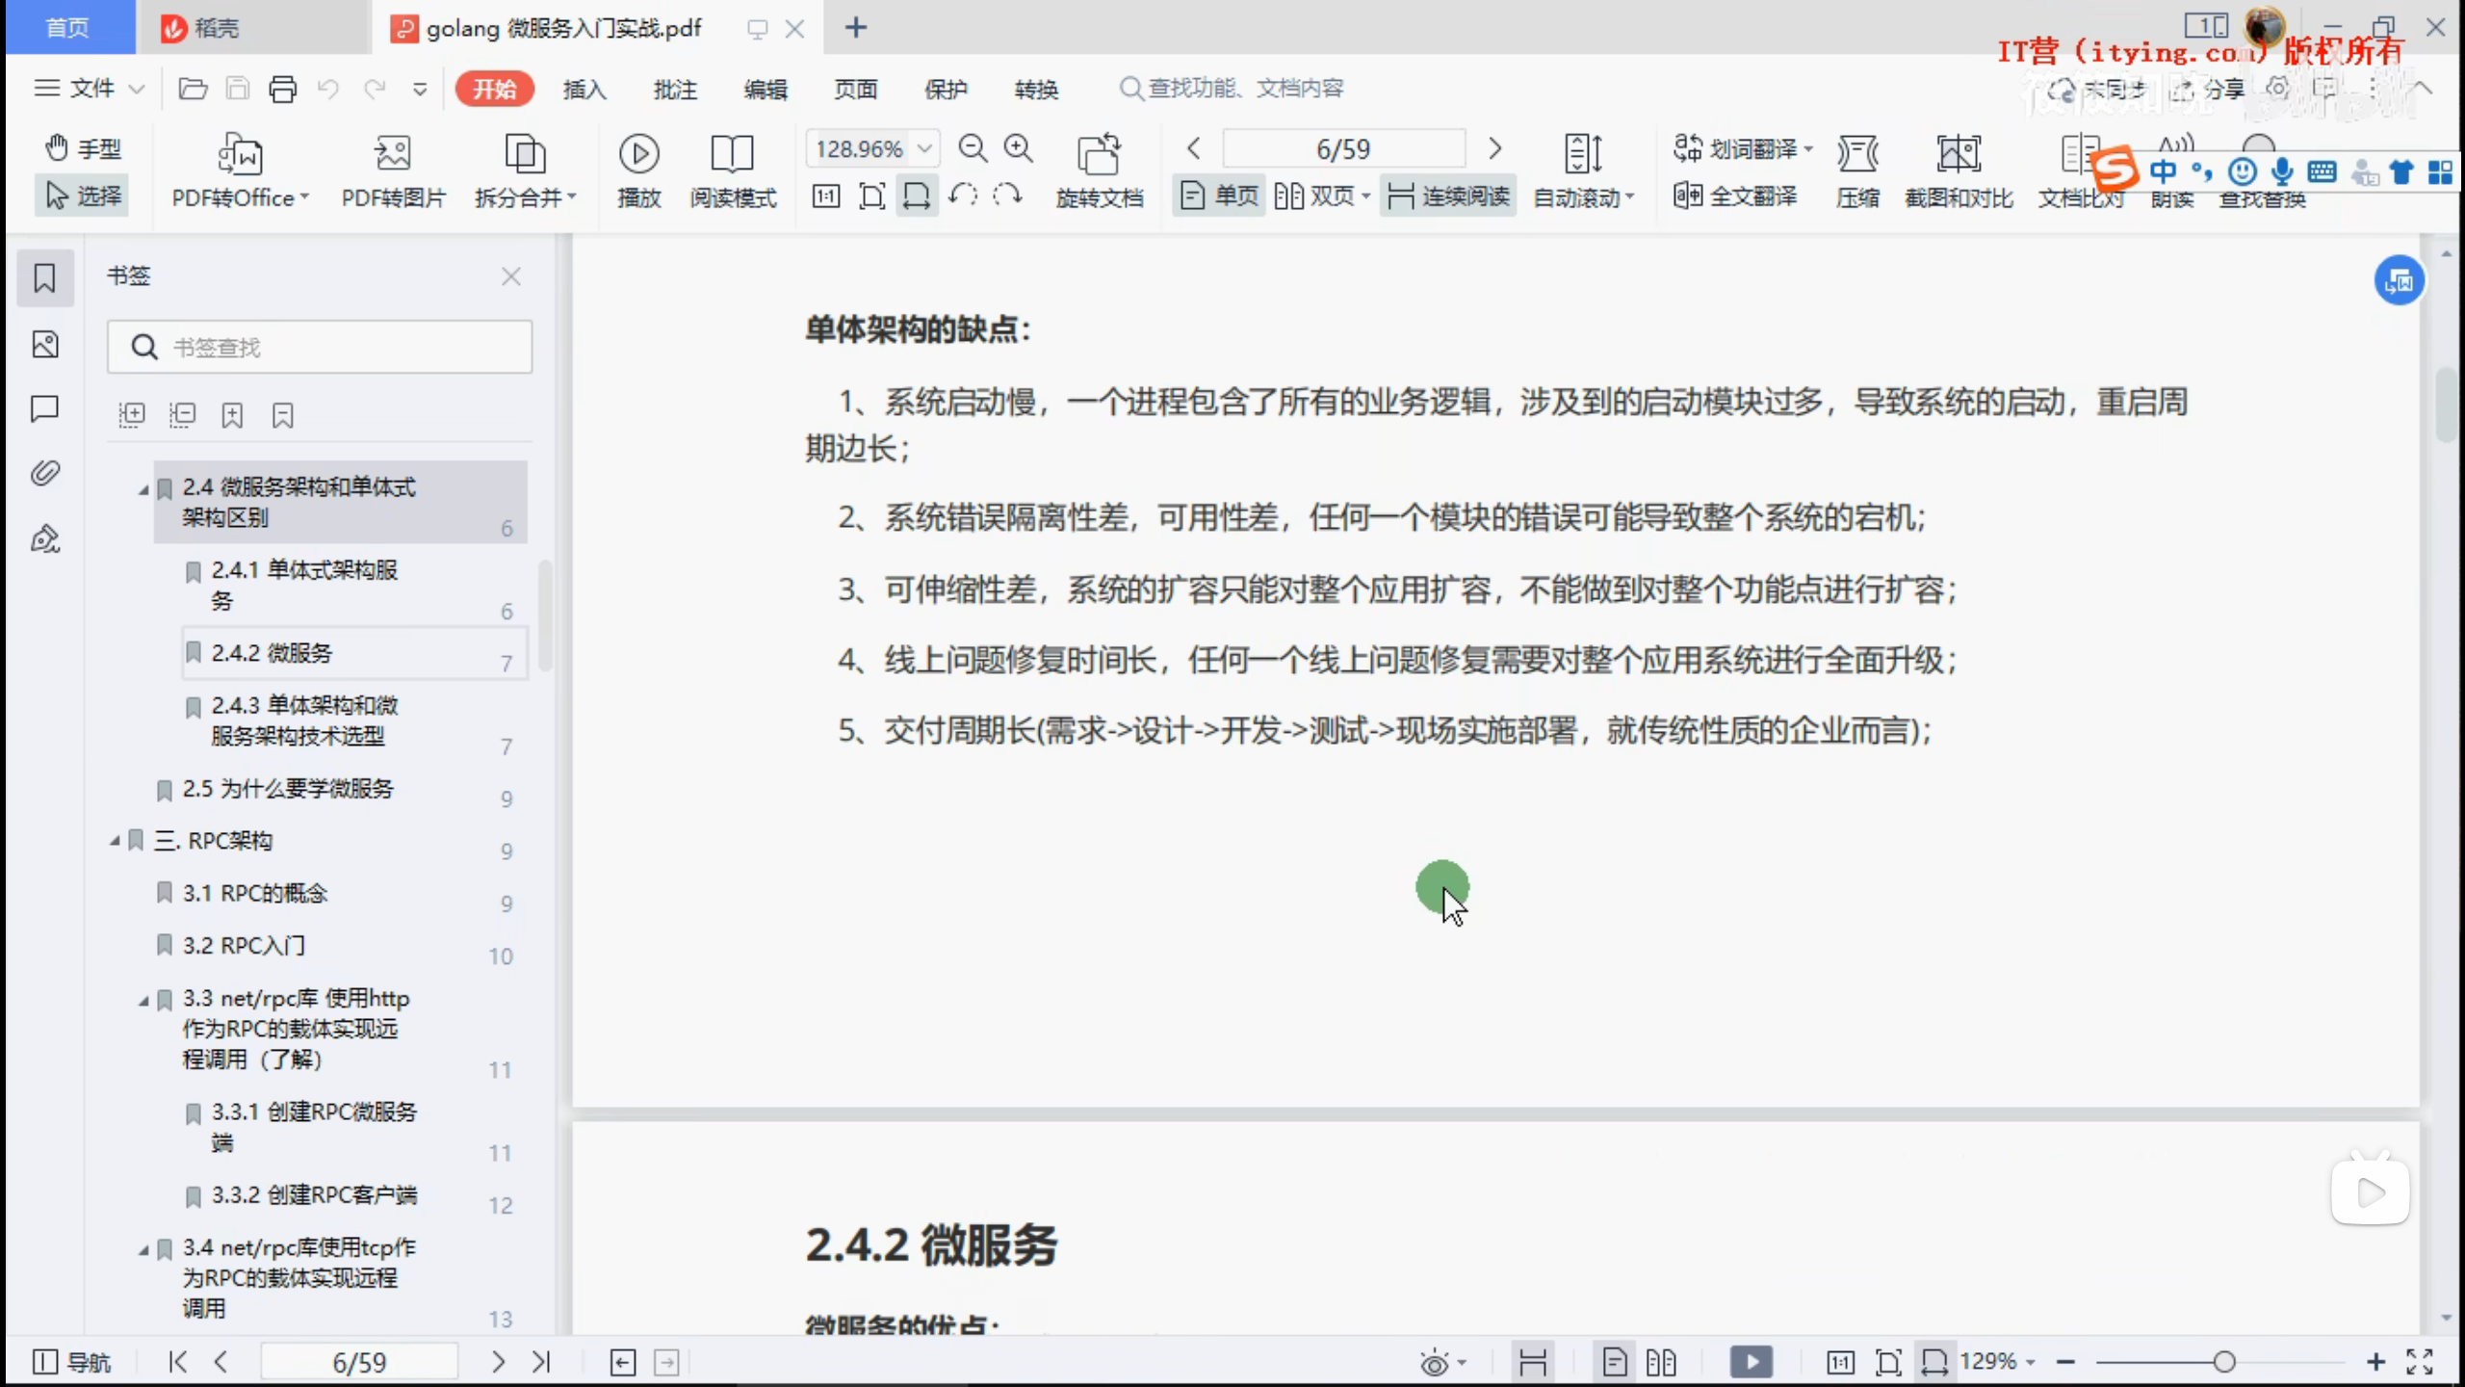Close the bookmarks panel
The image size is (2465, 1387).
(x=511, y=276)
